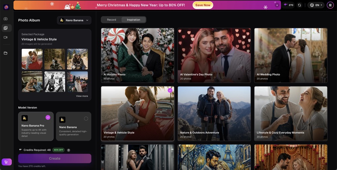
Task: Toggle the Vintage & Vehicle Style checkmark
Action: click(x=170, y=90)
